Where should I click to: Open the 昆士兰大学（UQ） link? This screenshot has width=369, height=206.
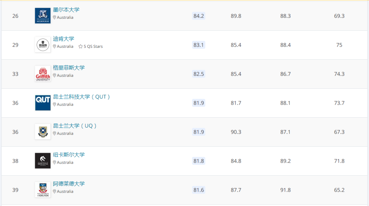(x=75, y=126)
